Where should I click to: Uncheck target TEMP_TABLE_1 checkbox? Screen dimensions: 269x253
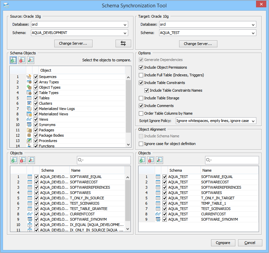164,203
